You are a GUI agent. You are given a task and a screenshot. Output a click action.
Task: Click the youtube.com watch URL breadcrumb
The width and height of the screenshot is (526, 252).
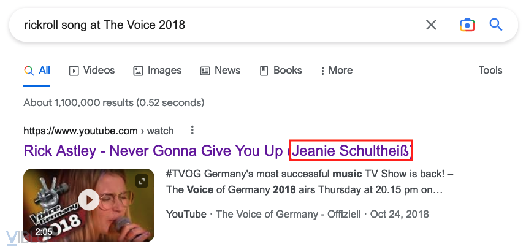[98, 131]
